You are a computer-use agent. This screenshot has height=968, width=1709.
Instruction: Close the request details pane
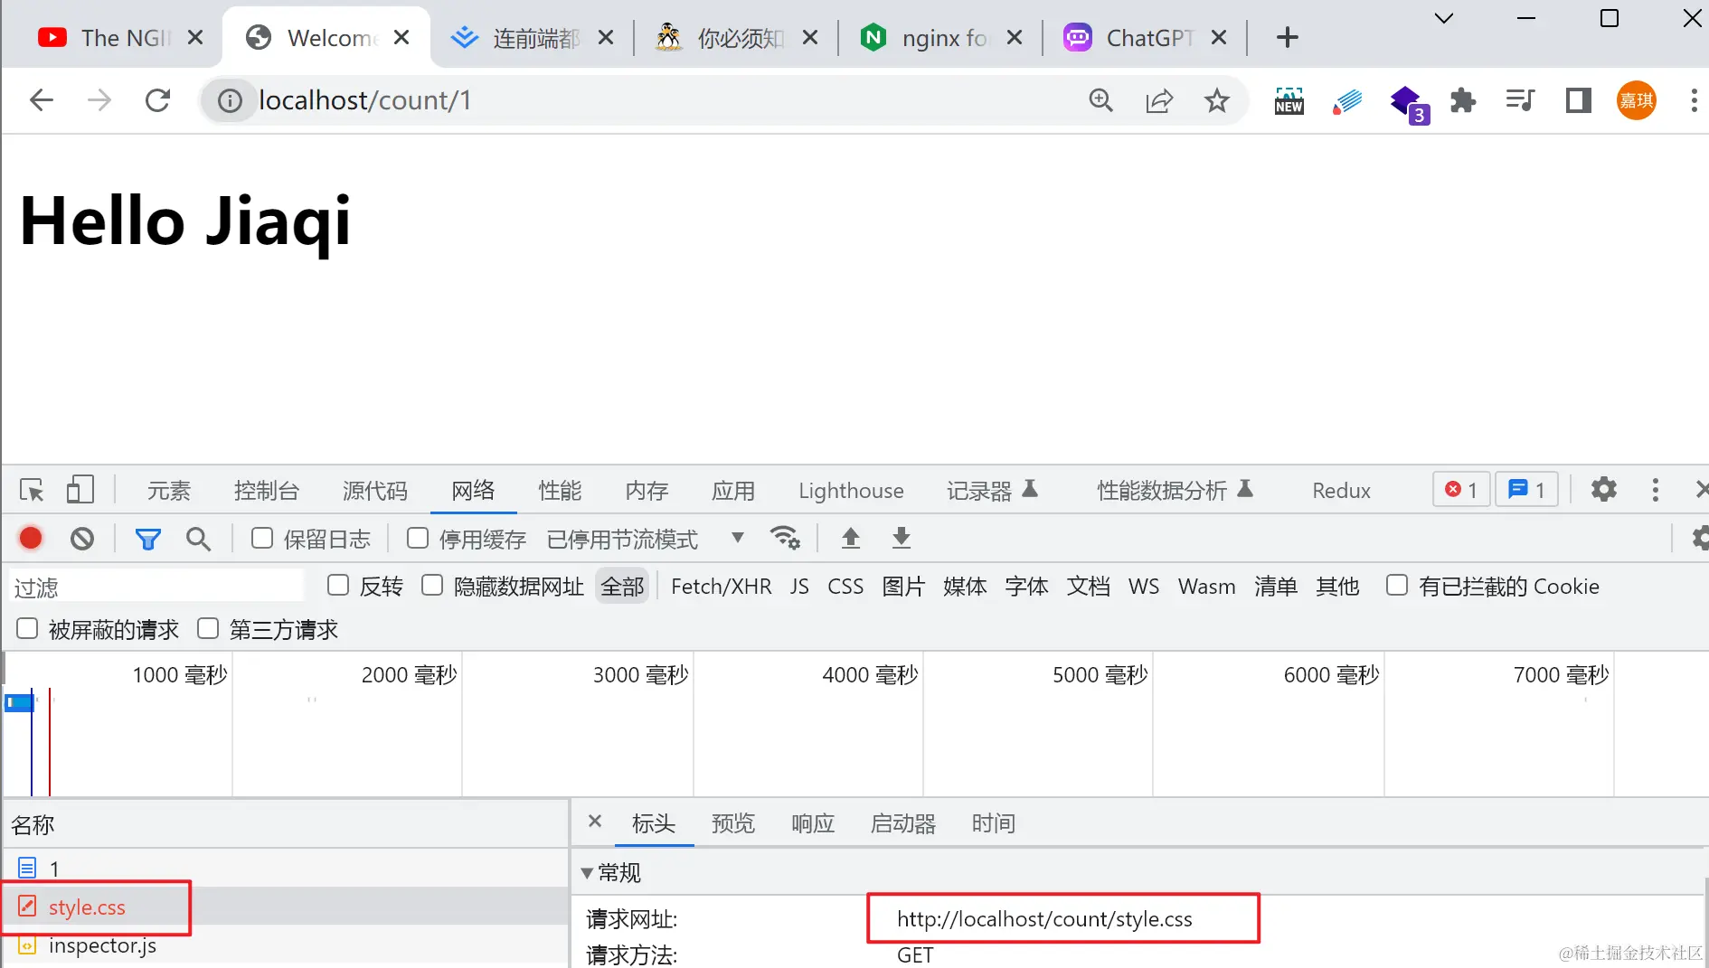point(595,822)
